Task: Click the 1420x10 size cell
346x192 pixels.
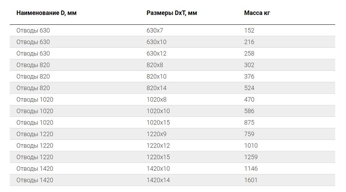Action: [158, 169]
